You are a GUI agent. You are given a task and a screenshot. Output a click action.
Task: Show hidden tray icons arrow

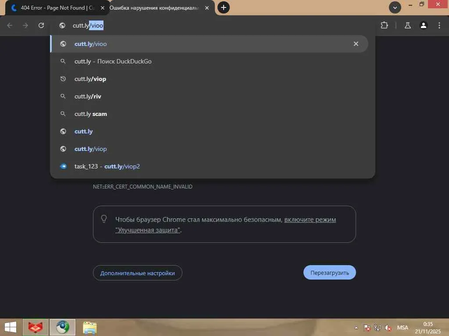[356, 328]
